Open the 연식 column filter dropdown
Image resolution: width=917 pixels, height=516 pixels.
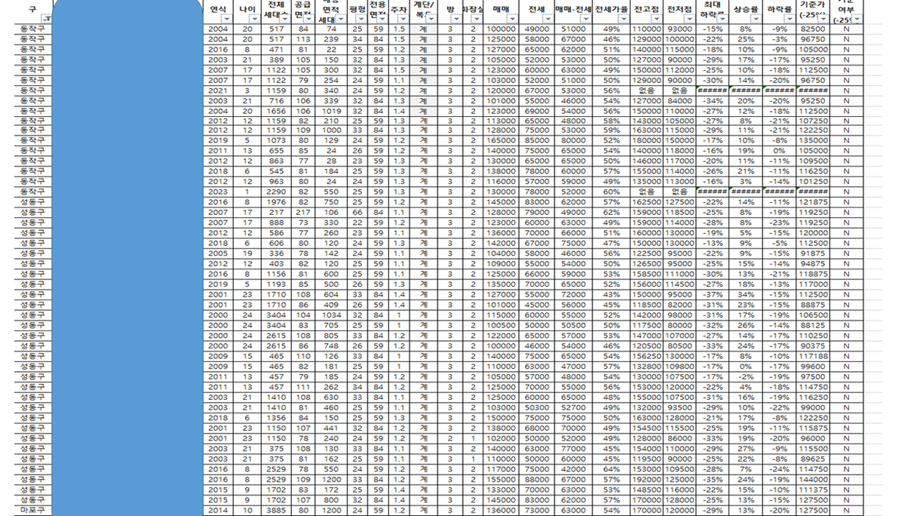point(225,19)
